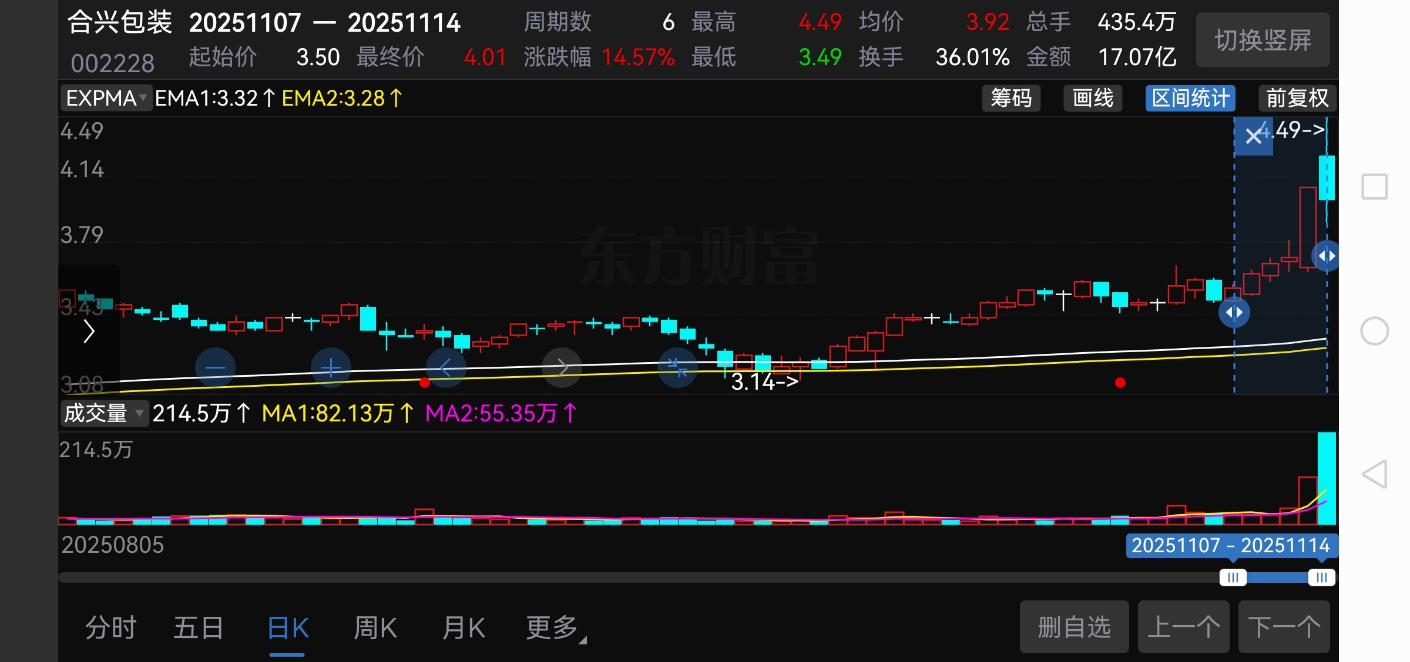Open the 前复权 price adjustment dropdown
1410x662 pixels.
pos(1297,98)
